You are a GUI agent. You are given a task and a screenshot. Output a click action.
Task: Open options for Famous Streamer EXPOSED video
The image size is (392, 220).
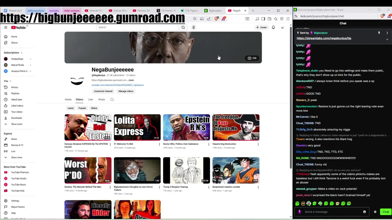110,144
